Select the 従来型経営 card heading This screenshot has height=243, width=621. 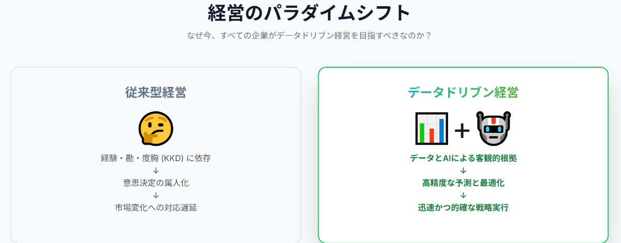(156, 93)
